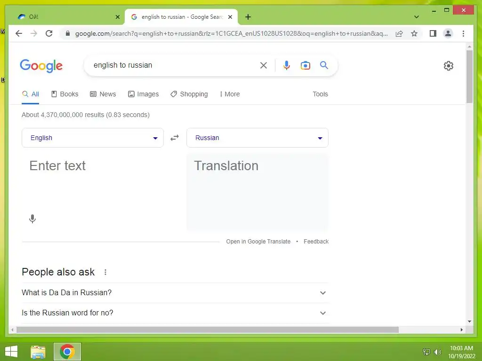
Task: Search by image with the camera icon
Action: click(305, 65)
